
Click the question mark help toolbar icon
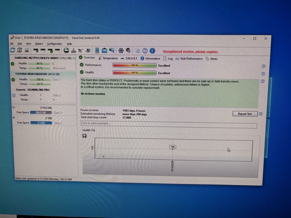[145, 51]
